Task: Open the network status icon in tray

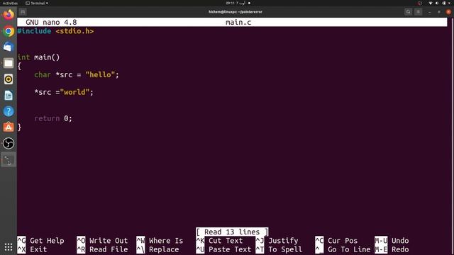Action: click(x=431, y=3)
